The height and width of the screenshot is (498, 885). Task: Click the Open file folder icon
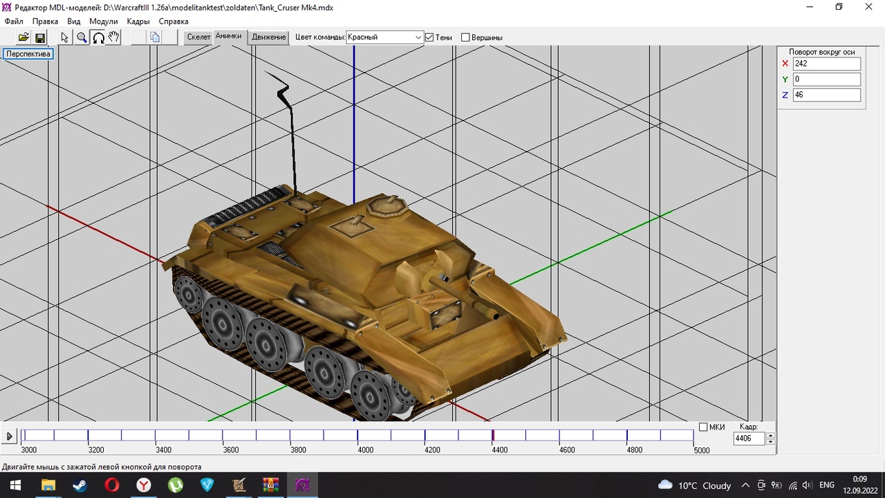point(24,37)
